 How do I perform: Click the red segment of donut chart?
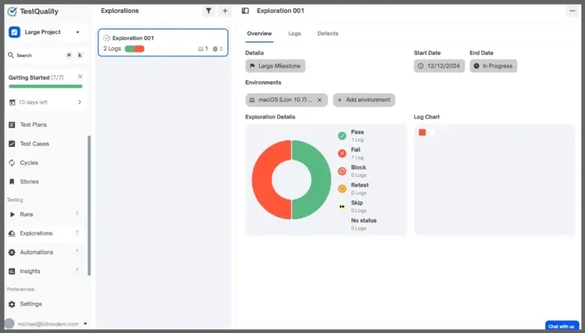pos(264,179)
